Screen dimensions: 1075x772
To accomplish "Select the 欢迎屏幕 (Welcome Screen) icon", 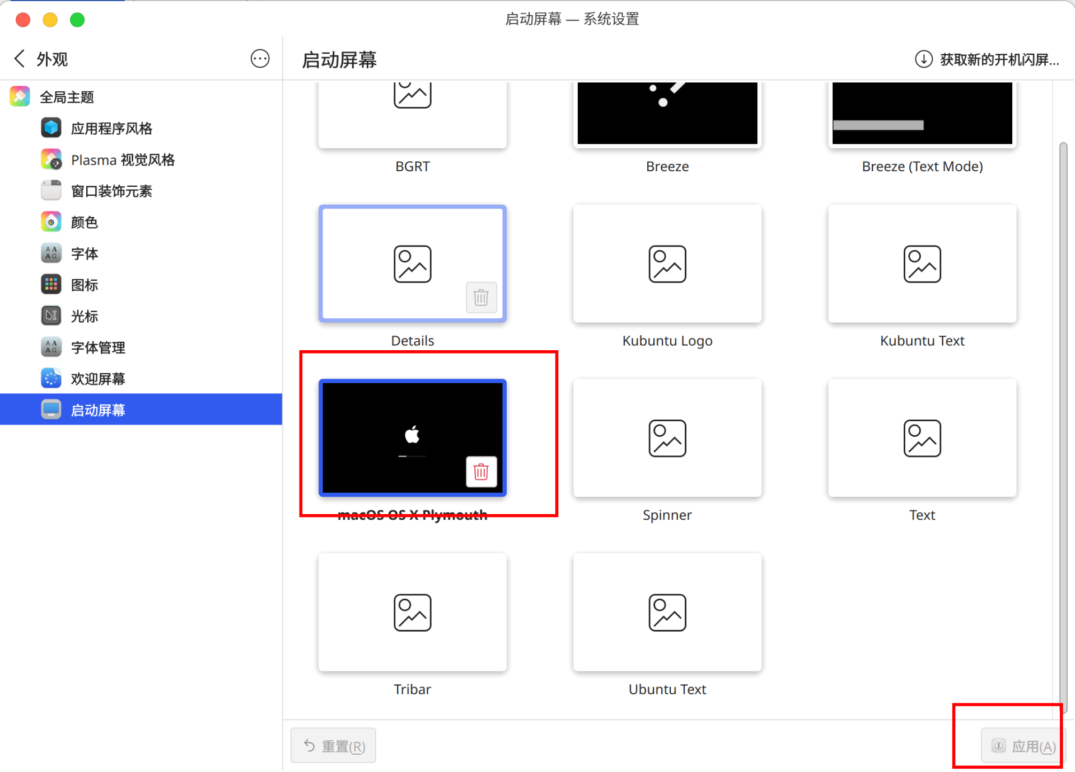I will coord(51,378).
